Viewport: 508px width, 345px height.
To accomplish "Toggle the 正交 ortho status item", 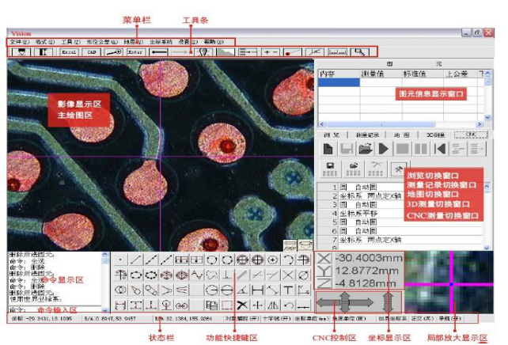I will click(423, 318).
